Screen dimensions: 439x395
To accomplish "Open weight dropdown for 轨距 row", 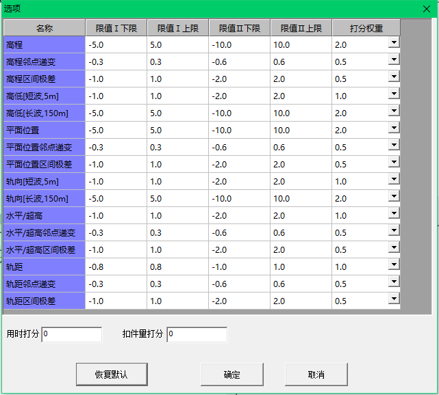I will point(394,264).
